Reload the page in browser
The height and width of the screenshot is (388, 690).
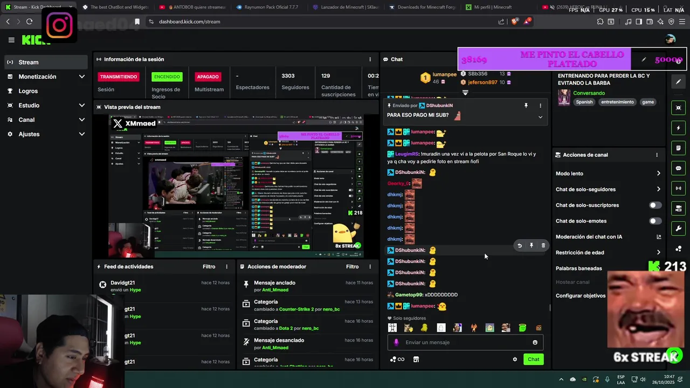tap(29, 22)
